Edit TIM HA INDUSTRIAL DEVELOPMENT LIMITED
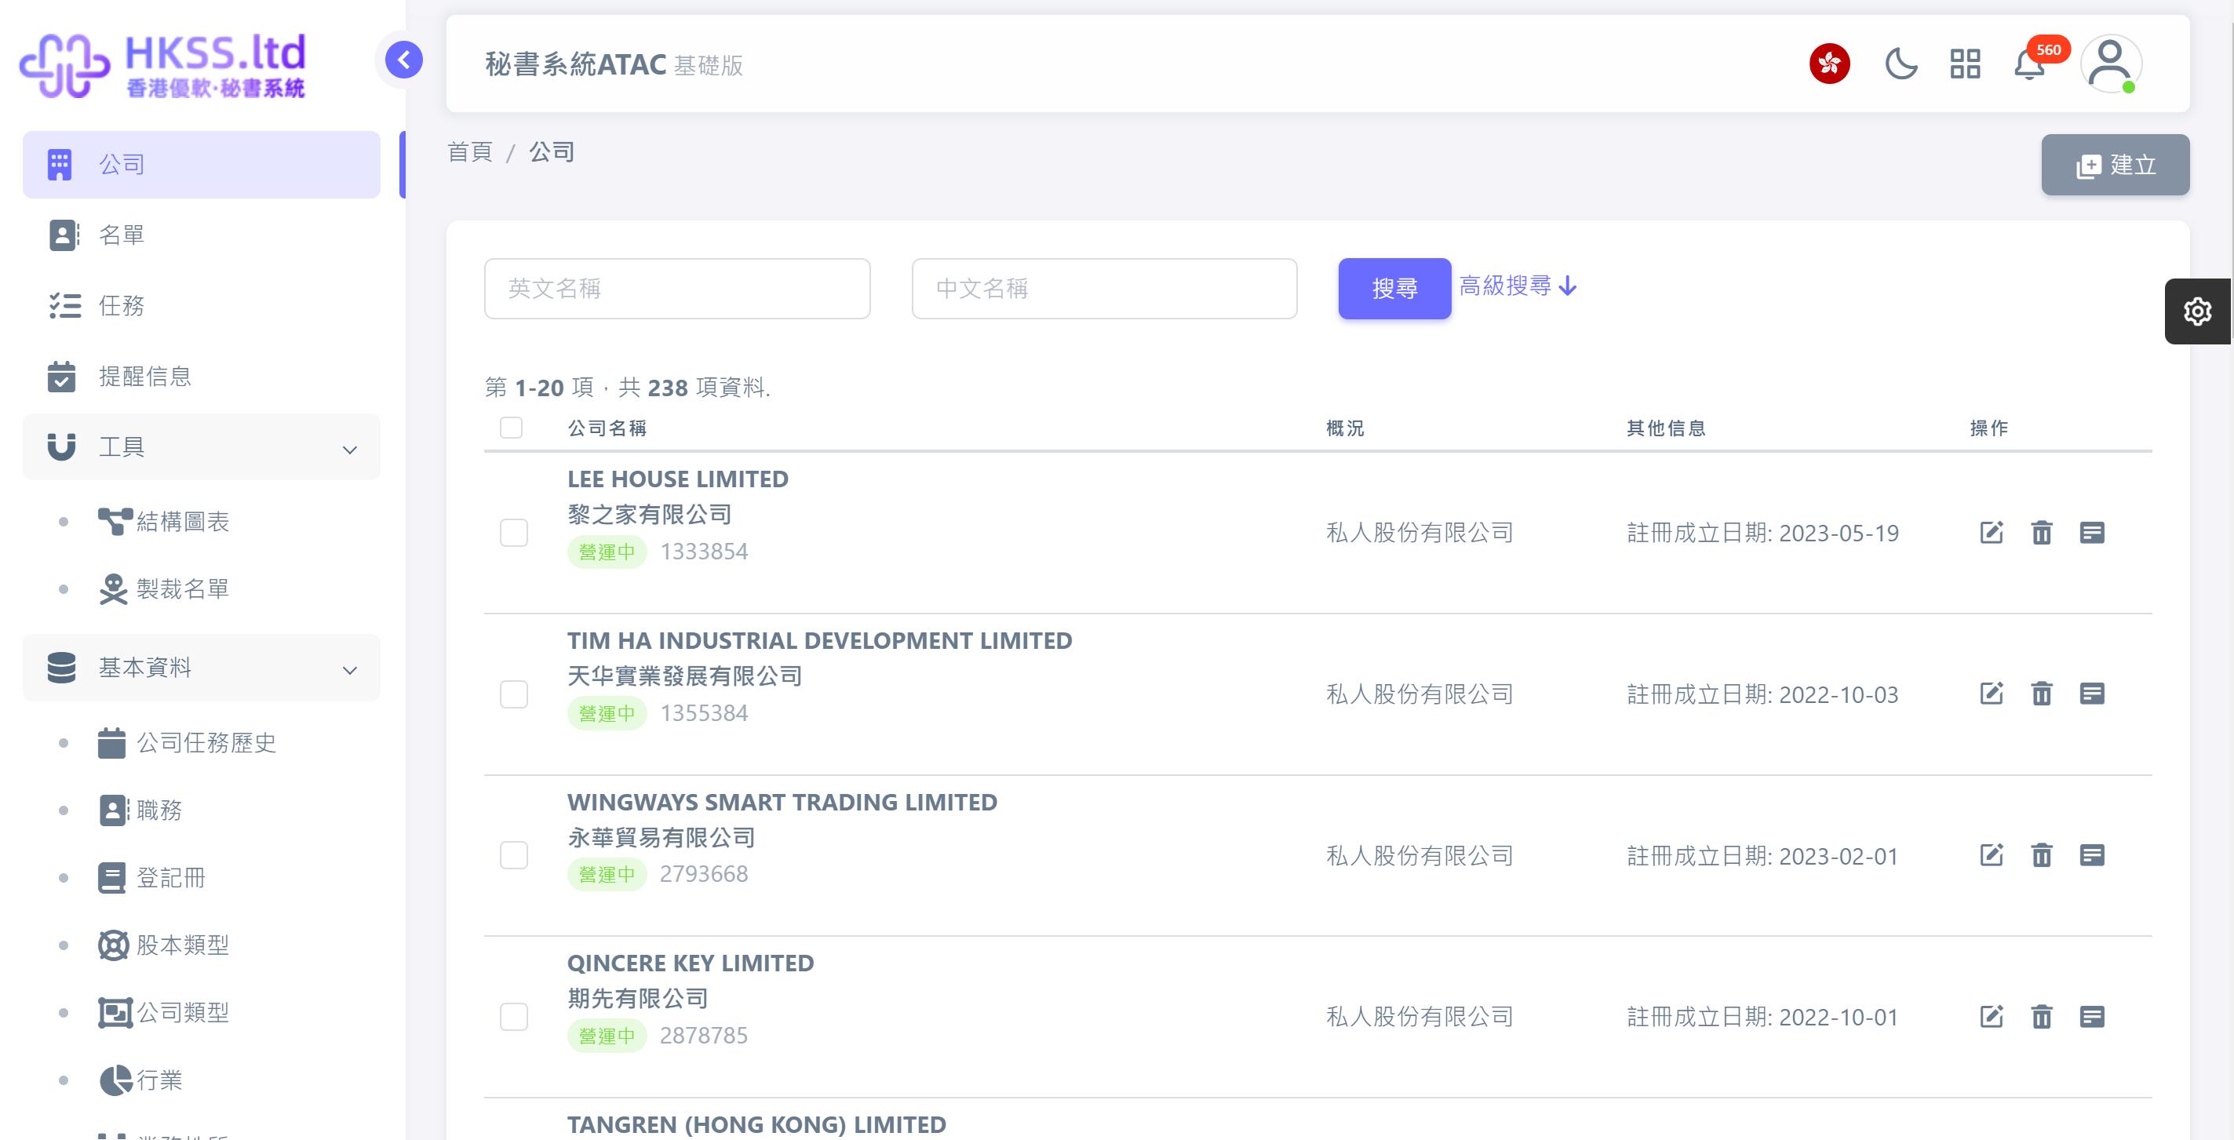The width and height of the screenshot is (2234, 1140). pos(1992,694)
